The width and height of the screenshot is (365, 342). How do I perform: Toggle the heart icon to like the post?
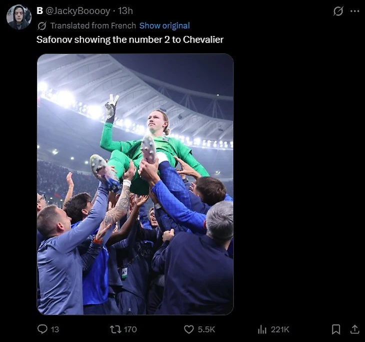click(x=188, y=329)
